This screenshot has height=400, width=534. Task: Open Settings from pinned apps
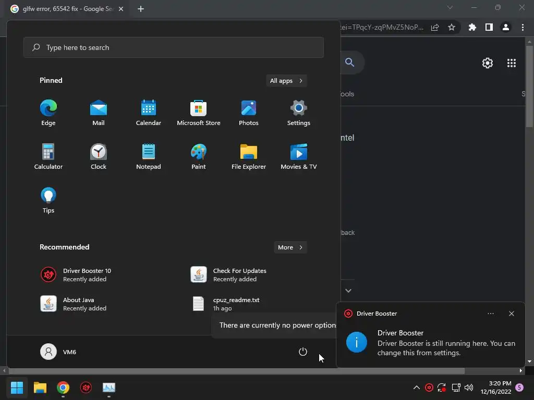click(x=299, y=113)
